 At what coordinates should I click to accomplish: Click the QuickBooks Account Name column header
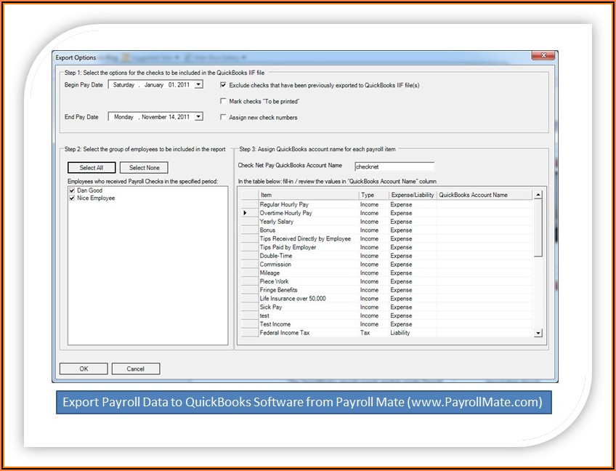(484, 196)
